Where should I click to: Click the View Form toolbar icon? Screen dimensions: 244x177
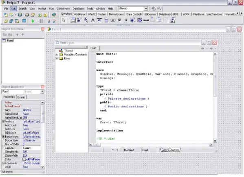point(11,21)
